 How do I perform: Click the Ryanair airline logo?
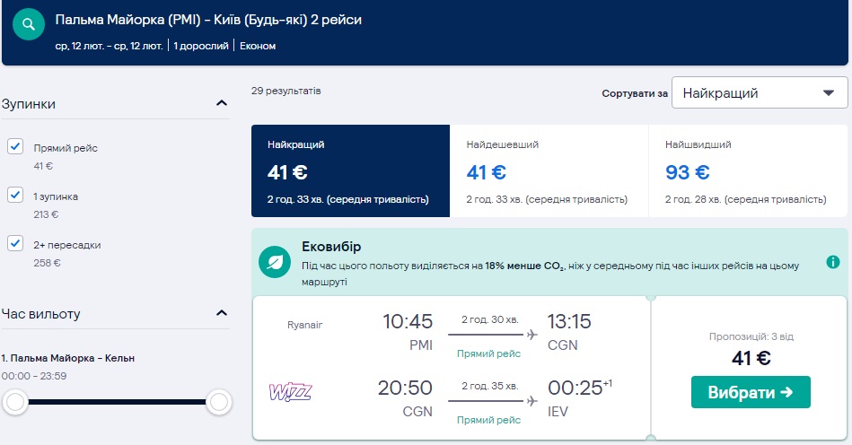(x=304, y=325)
